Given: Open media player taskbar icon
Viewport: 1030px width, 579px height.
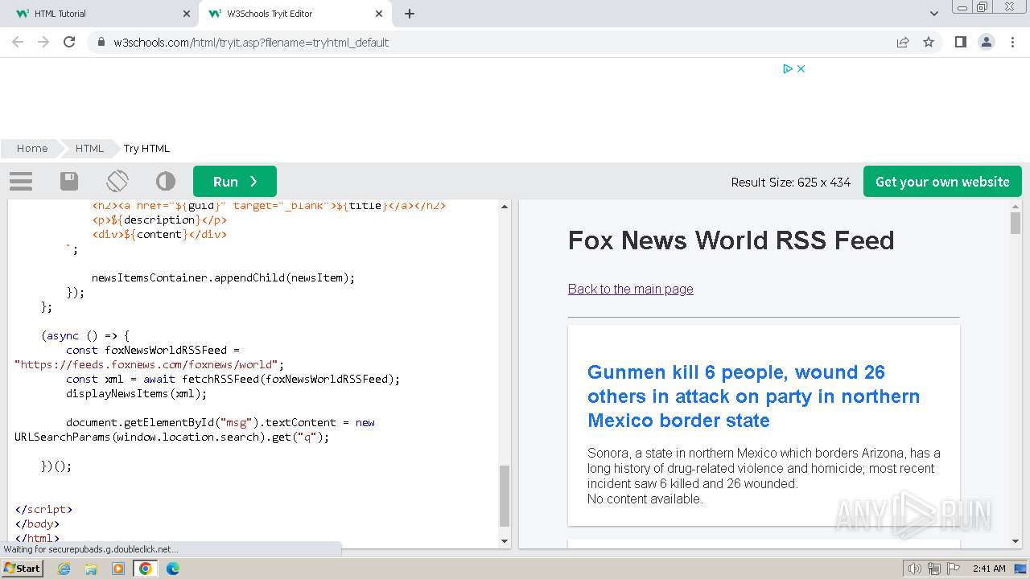Looking at the screenshot, I should pos(118,569).
